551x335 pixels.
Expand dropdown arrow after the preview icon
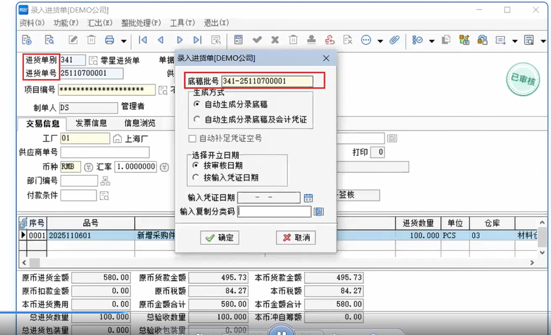[x=543, y=41]
